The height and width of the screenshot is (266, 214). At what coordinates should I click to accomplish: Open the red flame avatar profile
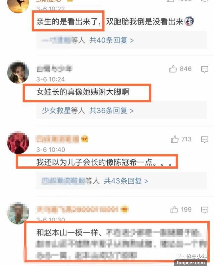pos(18,143)
